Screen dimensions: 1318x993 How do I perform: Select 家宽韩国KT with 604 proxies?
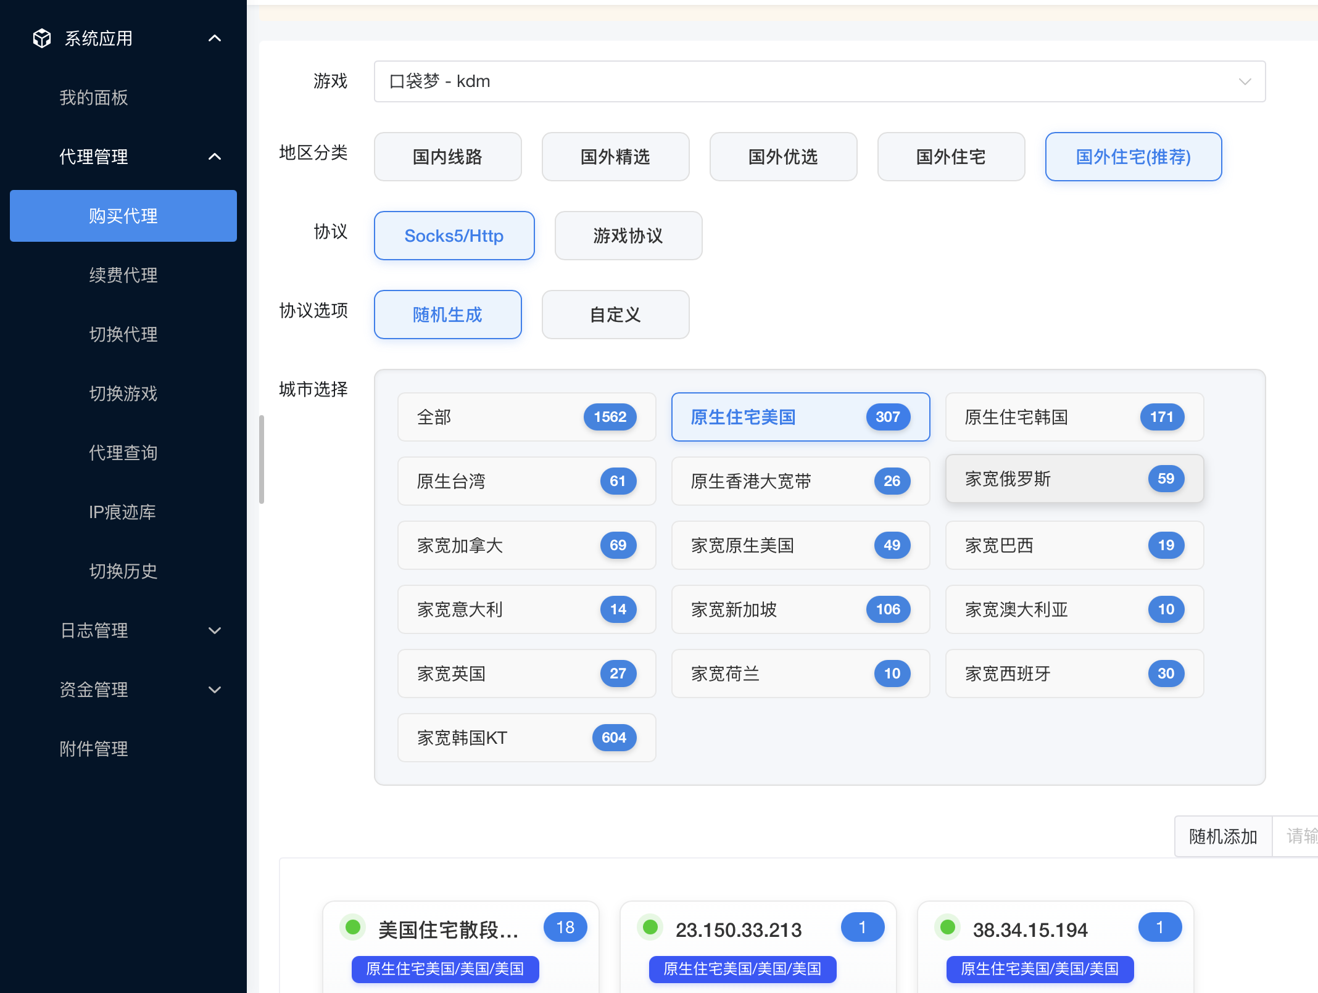526,738
